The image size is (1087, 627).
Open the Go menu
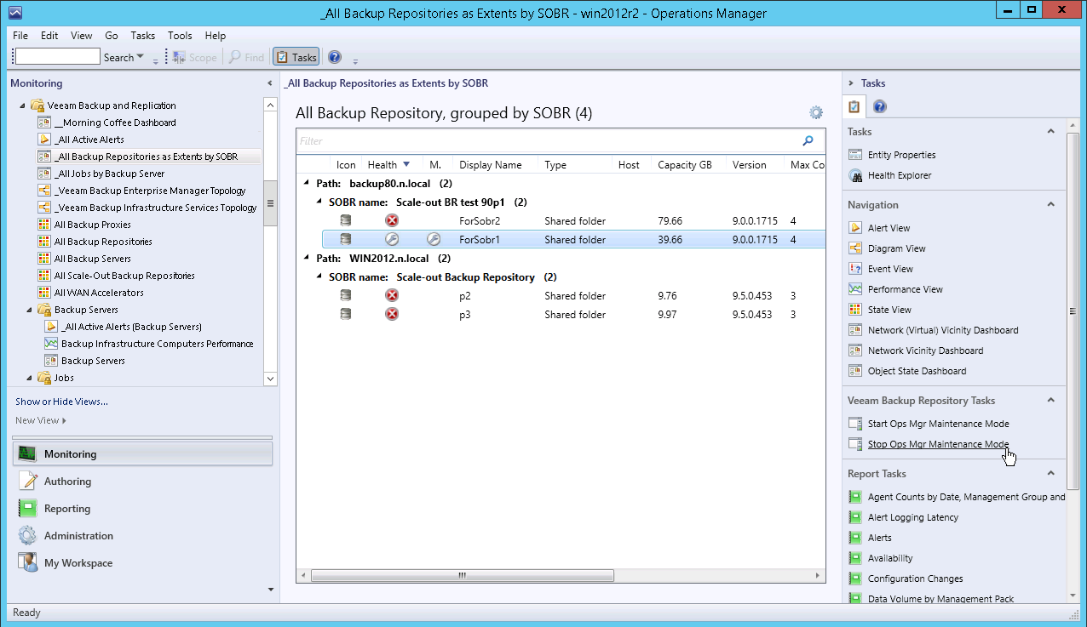pos(112,36)
